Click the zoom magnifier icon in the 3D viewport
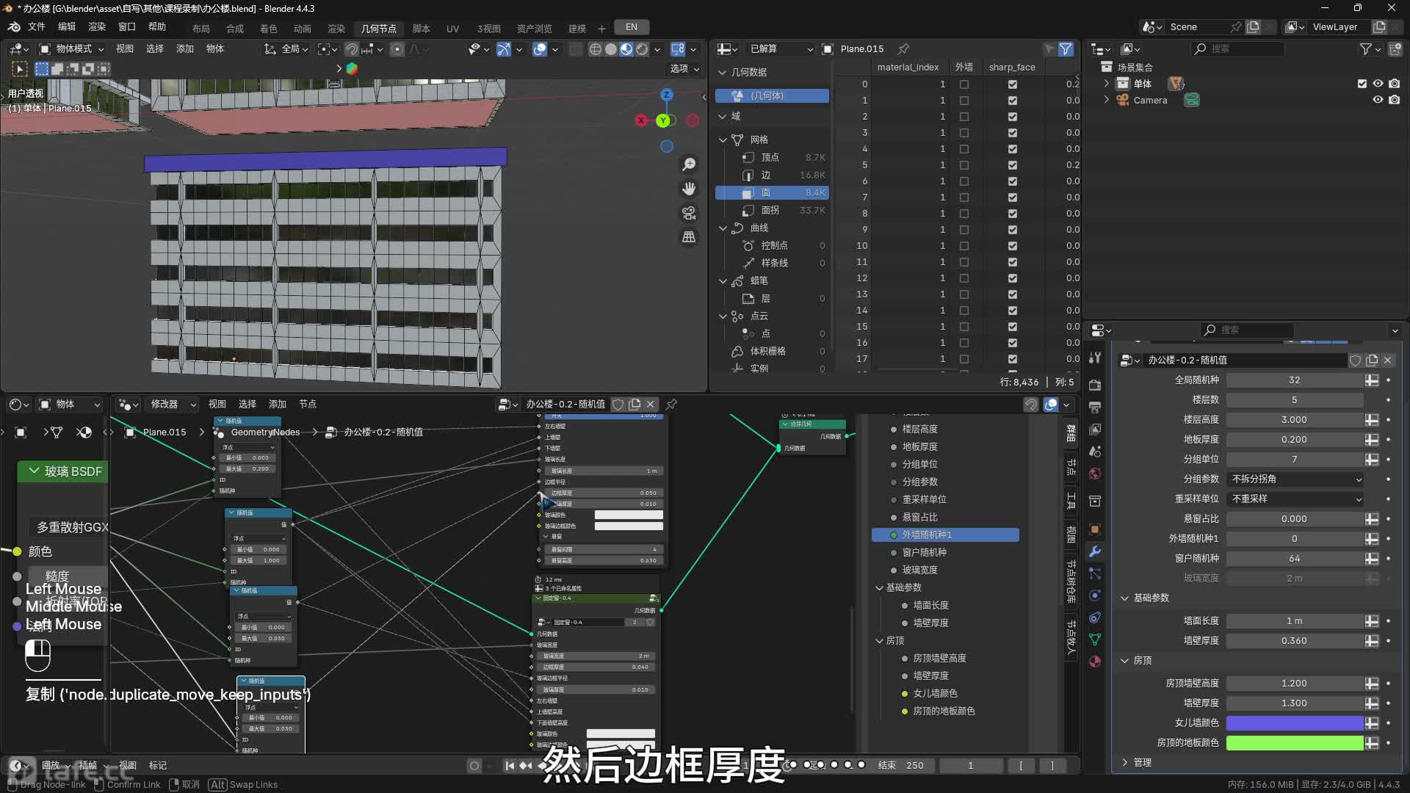 coord(689,164)
